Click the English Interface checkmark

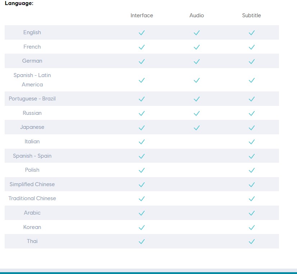(142, 33)
